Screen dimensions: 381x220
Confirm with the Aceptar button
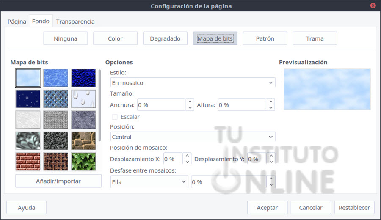(x=267, y=208)
